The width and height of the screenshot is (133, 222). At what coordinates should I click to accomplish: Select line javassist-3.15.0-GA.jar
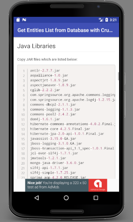click(x=53, y=139)
